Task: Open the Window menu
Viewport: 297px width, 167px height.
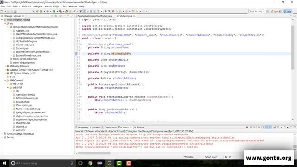Action: click(73, 6)
